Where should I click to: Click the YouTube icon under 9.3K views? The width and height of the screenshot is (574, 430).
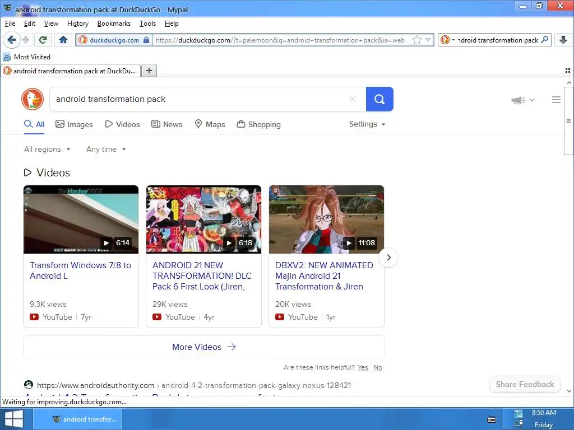click(34, 317)
